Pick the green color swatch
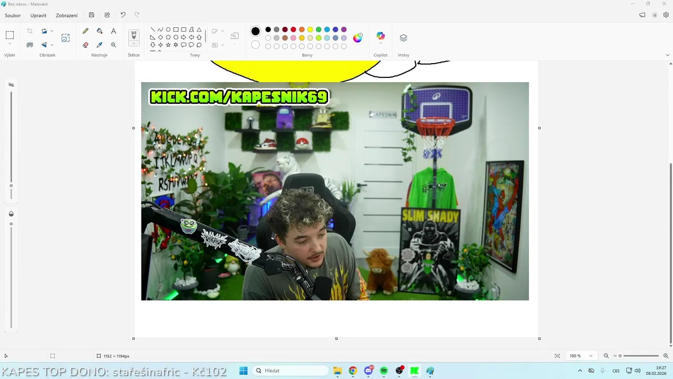Image resolution: width=673 pixels, height=379 pixels. pyautogui.click(x=319, y=29)
